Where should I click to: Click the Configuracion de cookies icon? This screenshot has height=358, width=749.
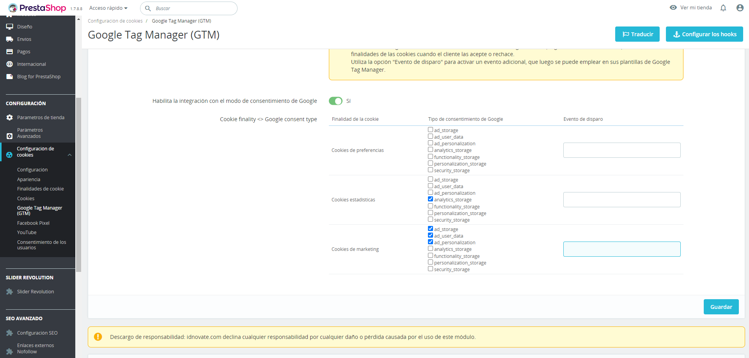(x=9, y=155)
